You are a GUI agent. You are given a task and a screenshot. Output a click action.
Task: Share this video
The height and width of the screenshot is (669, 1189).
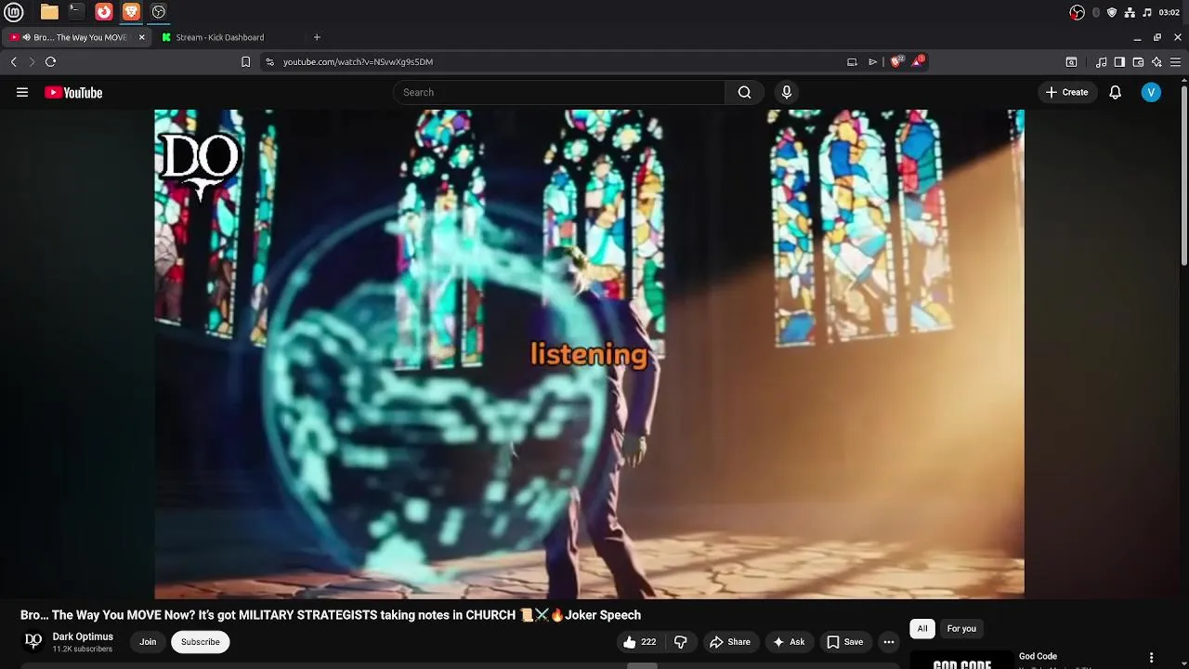tap(729, 641)
